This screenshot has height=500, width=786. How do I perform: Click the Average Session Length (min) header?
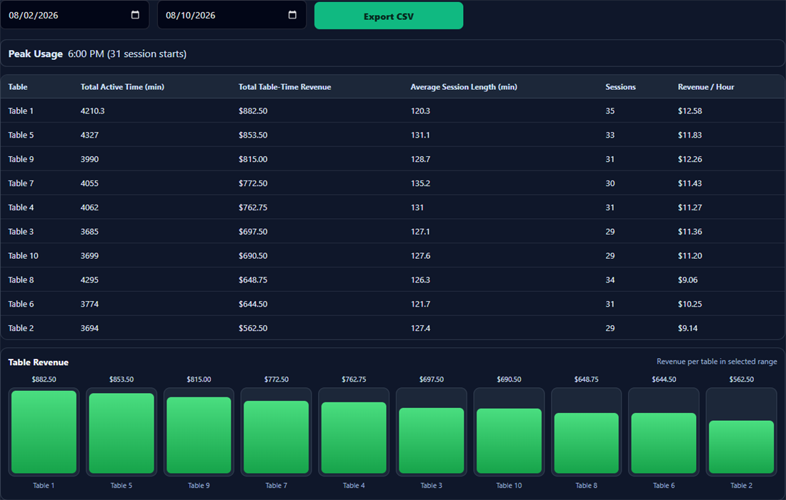(464, 86)
